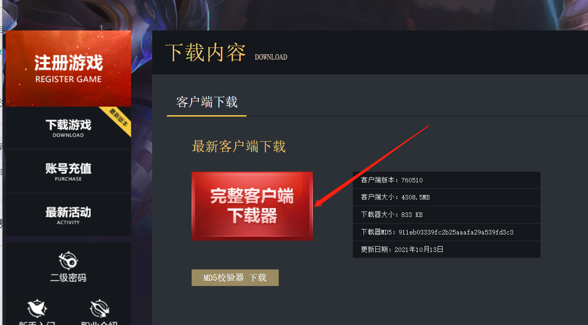588x325 pixels.
Task: Click the 注册游戏 REGISTER GAME banner
Action: click(x=68, y=69)
